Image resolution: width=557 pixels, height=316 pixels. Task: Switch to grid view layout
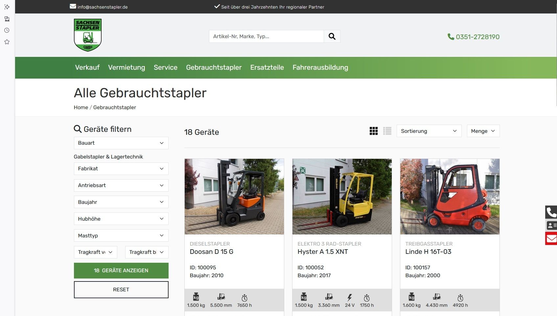(x=374, y=131)
